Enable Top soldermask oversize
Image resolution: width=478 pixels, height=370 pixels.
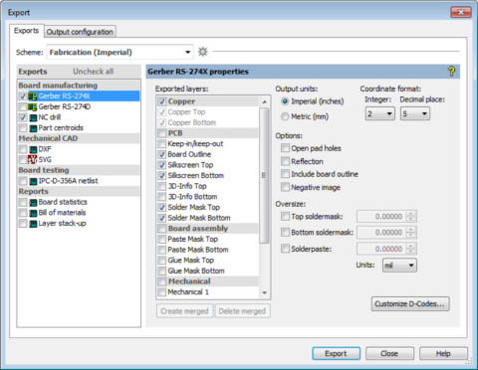coord(285,216)
